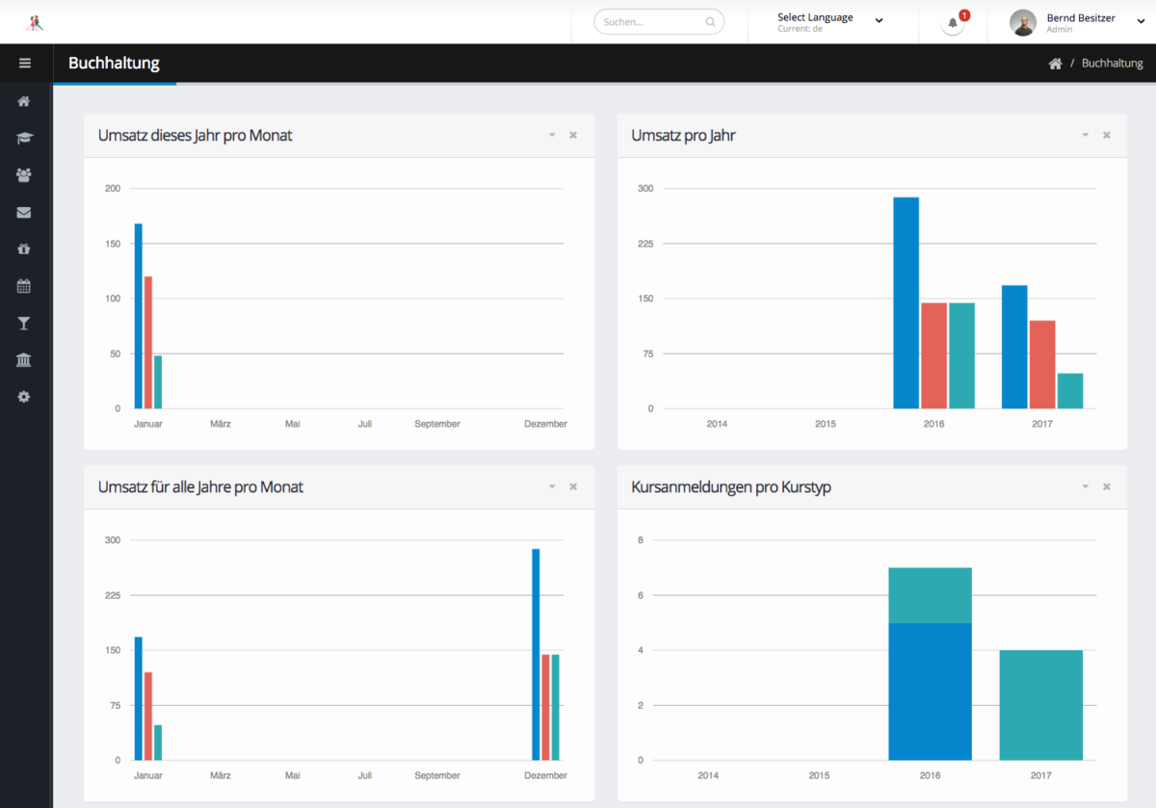Click the breadcrumb home icon link
Screen dimensions: 1156x808
coord(1055,64)
